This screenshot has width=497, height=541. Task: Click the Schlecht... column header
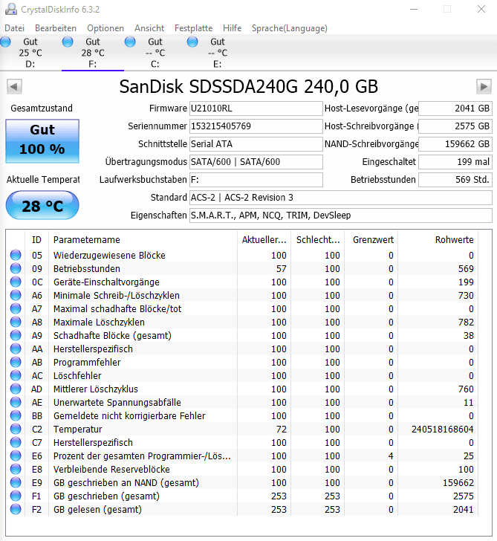point(318,240)
